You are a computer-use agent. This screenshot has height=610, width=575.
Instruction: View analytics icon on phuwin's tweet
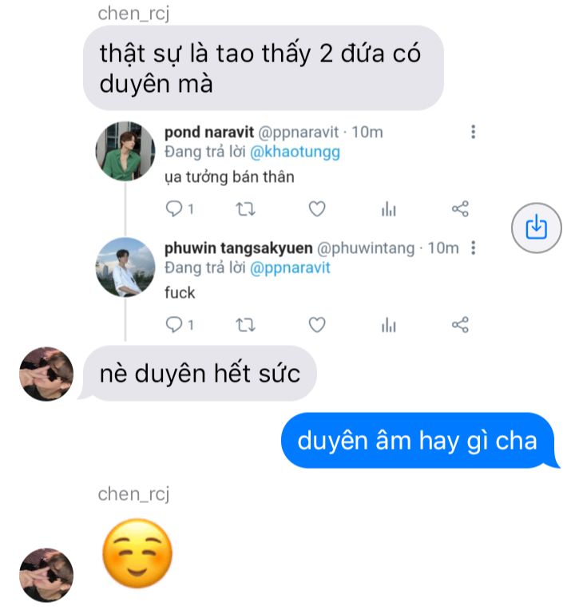pos(389,325)
